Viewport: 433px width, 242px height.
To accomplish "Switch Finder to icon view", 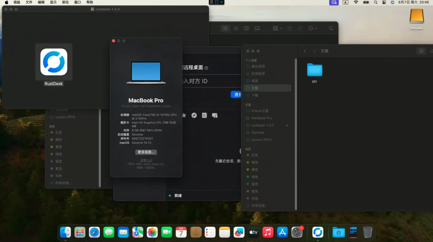I will coord(225,28).
